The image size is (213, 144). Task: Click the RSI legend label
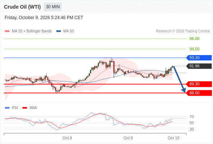[x=15, y=108]
